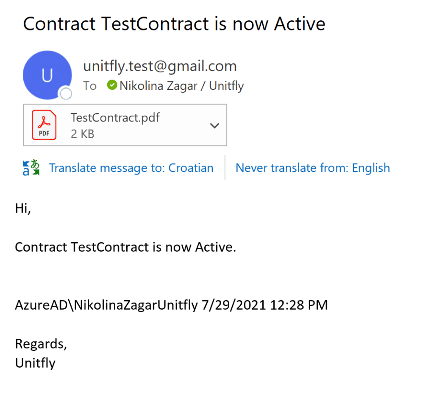The image size is (434, 399).
Task: Click the Unitfly signature text
Action: (35, 363)
